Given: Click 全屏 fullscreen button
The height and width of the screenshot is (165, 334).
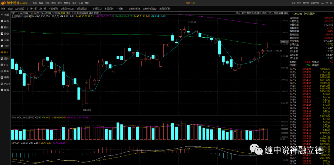Looking at the screenshot, I should click(x=281, y=13).
